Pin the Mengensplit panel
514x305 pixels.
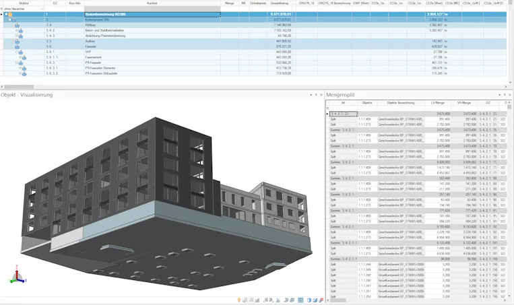[x=505, y=95]
